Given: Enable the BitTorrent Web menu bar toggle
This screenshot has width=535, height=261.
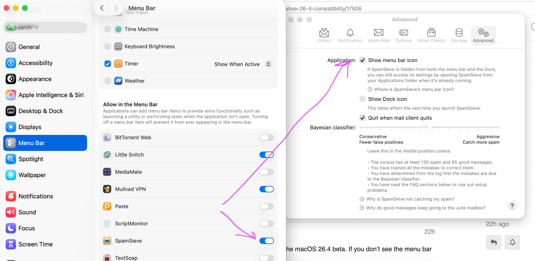Looking at the screenshot, I should 266,137.
